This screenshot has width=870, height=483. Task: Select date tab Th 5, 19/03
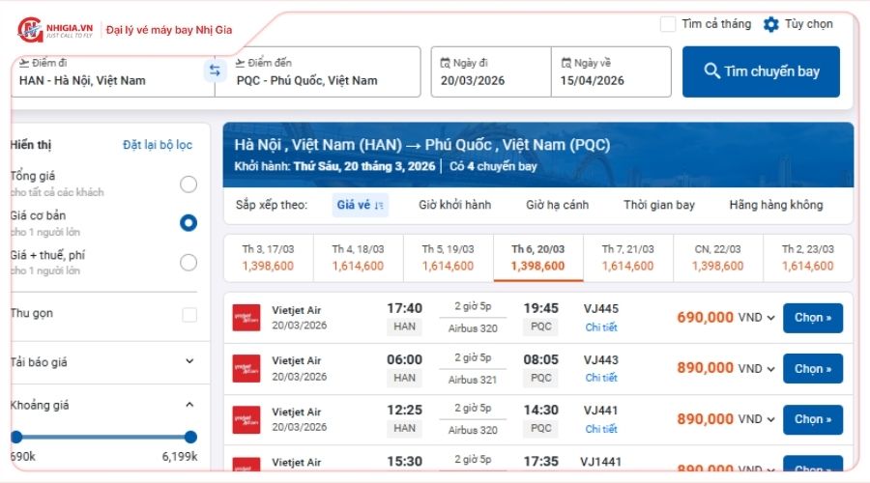tap(448, 258)
